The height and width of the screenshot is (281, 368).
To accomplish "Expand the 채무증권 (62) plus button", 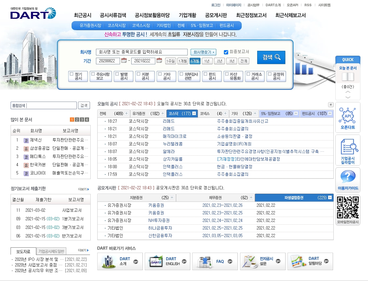I will coord(251,198).
